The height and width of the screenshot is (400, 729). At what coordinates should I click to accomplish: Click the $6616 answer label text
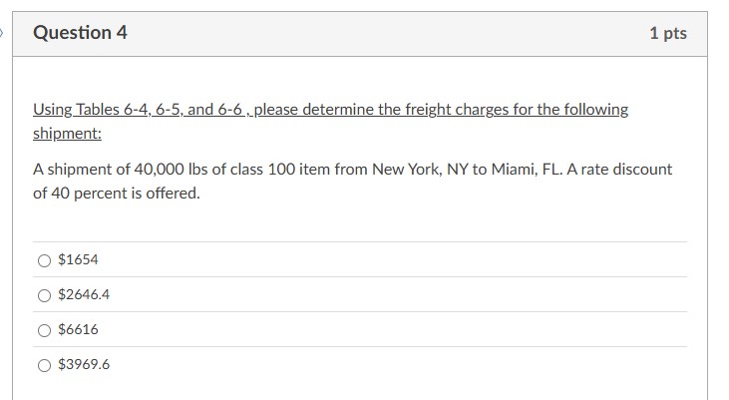click(x=79, y=330)
